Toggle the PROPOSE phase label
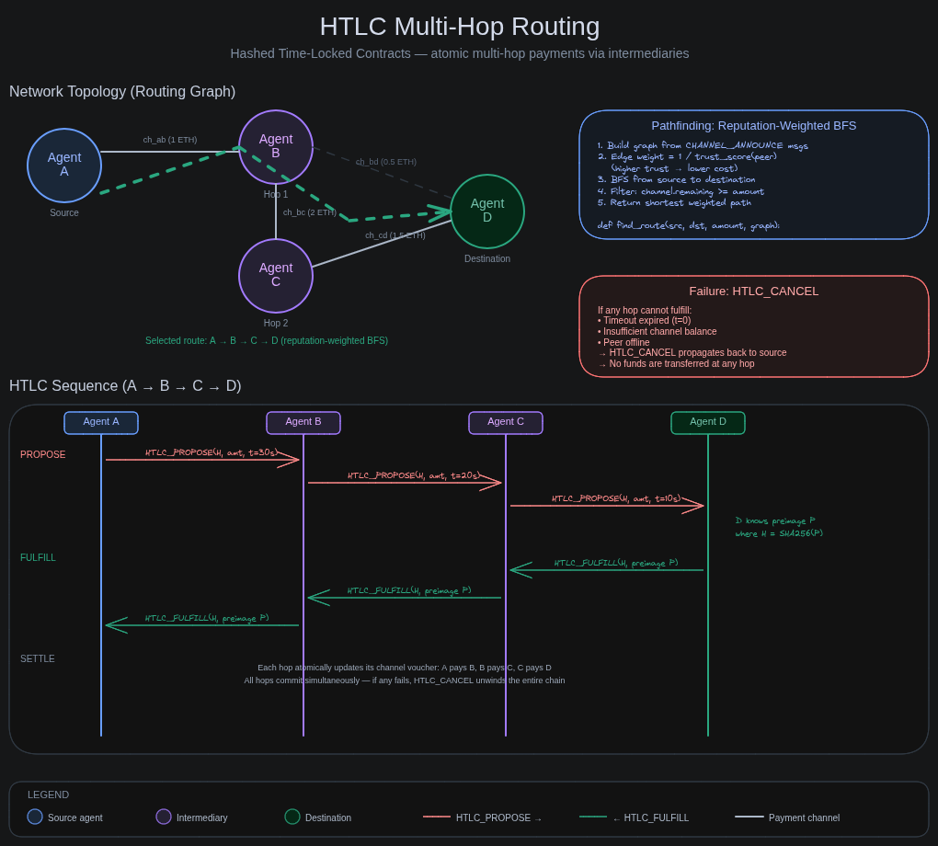Image resolution: width=938 pixels, height=846 pixels. [x=42, y=453]
